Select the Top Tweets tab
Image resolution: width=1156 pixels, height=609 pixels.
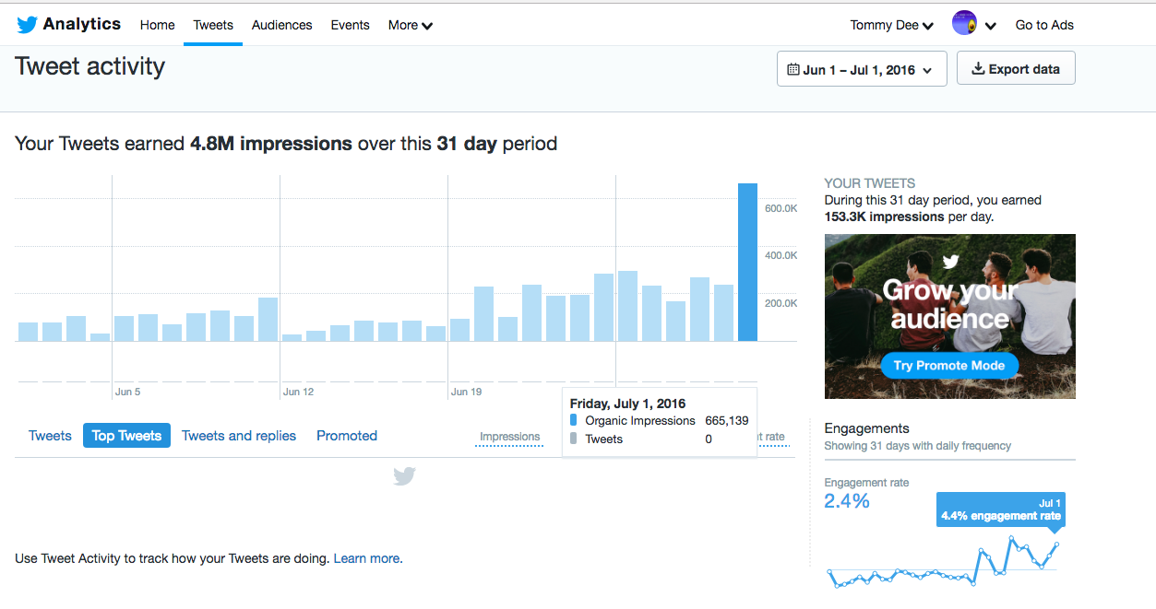point(126,436)
